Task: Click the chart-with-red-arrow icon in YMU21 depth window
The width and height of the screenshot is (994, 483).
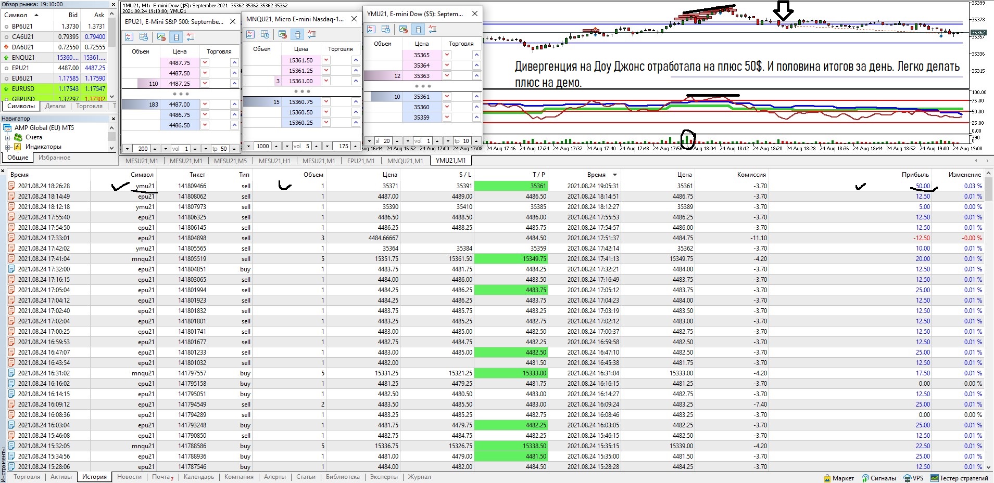Action: click(x=404, y=29)
